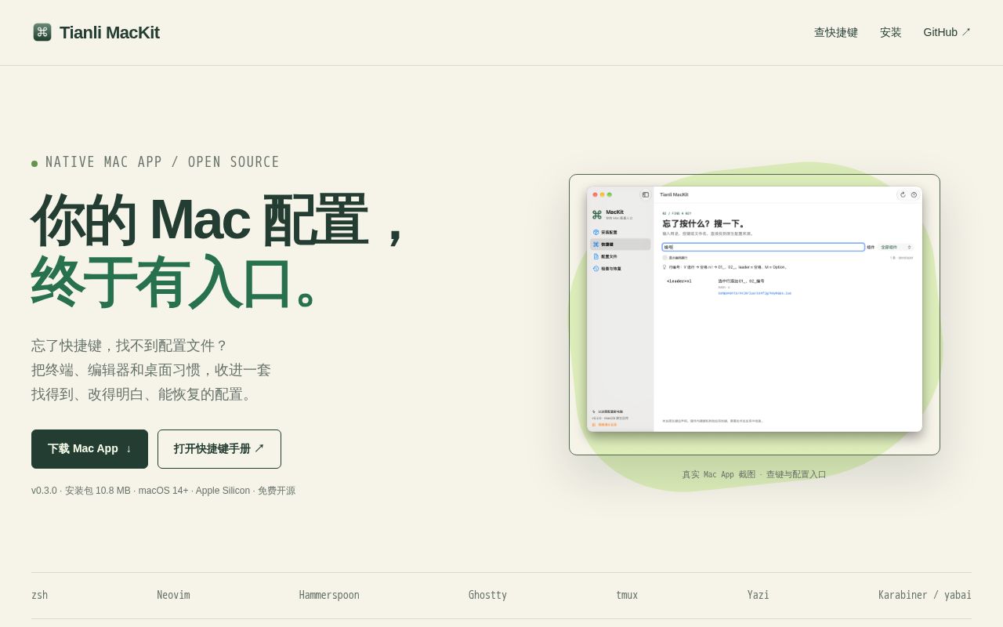
Task: Click the Tianli MacKit command-key logo icon
Action: [42, 32]
